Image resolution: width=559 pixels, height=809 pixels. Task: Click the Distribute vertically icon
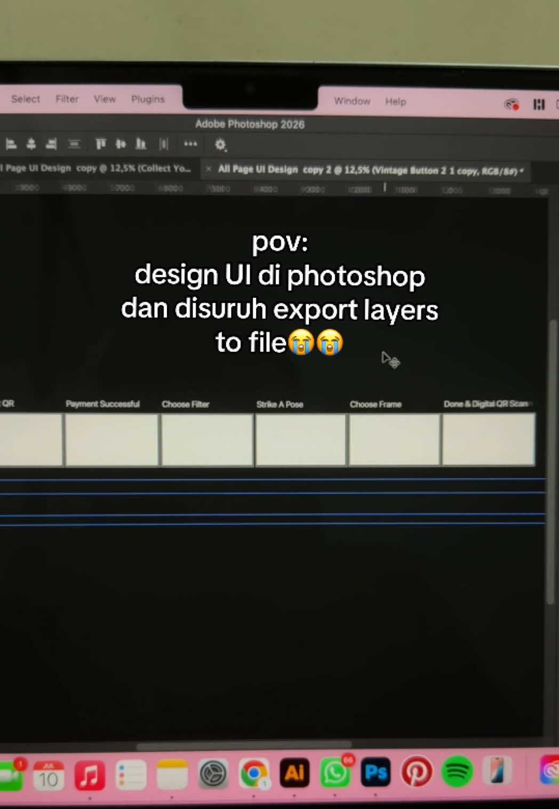coord(74,144)
